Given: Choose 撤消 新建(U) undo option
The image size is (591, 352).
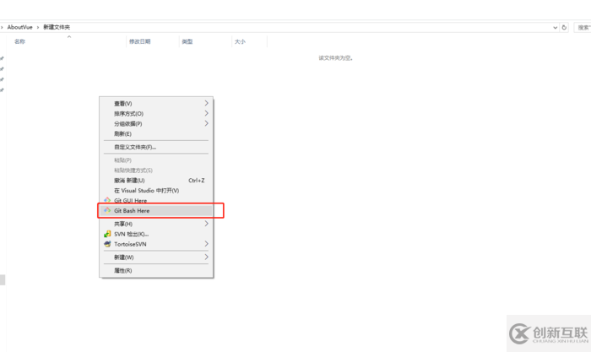Looking at the screenshot, I should pyautogui.click(x=156, y=181).
